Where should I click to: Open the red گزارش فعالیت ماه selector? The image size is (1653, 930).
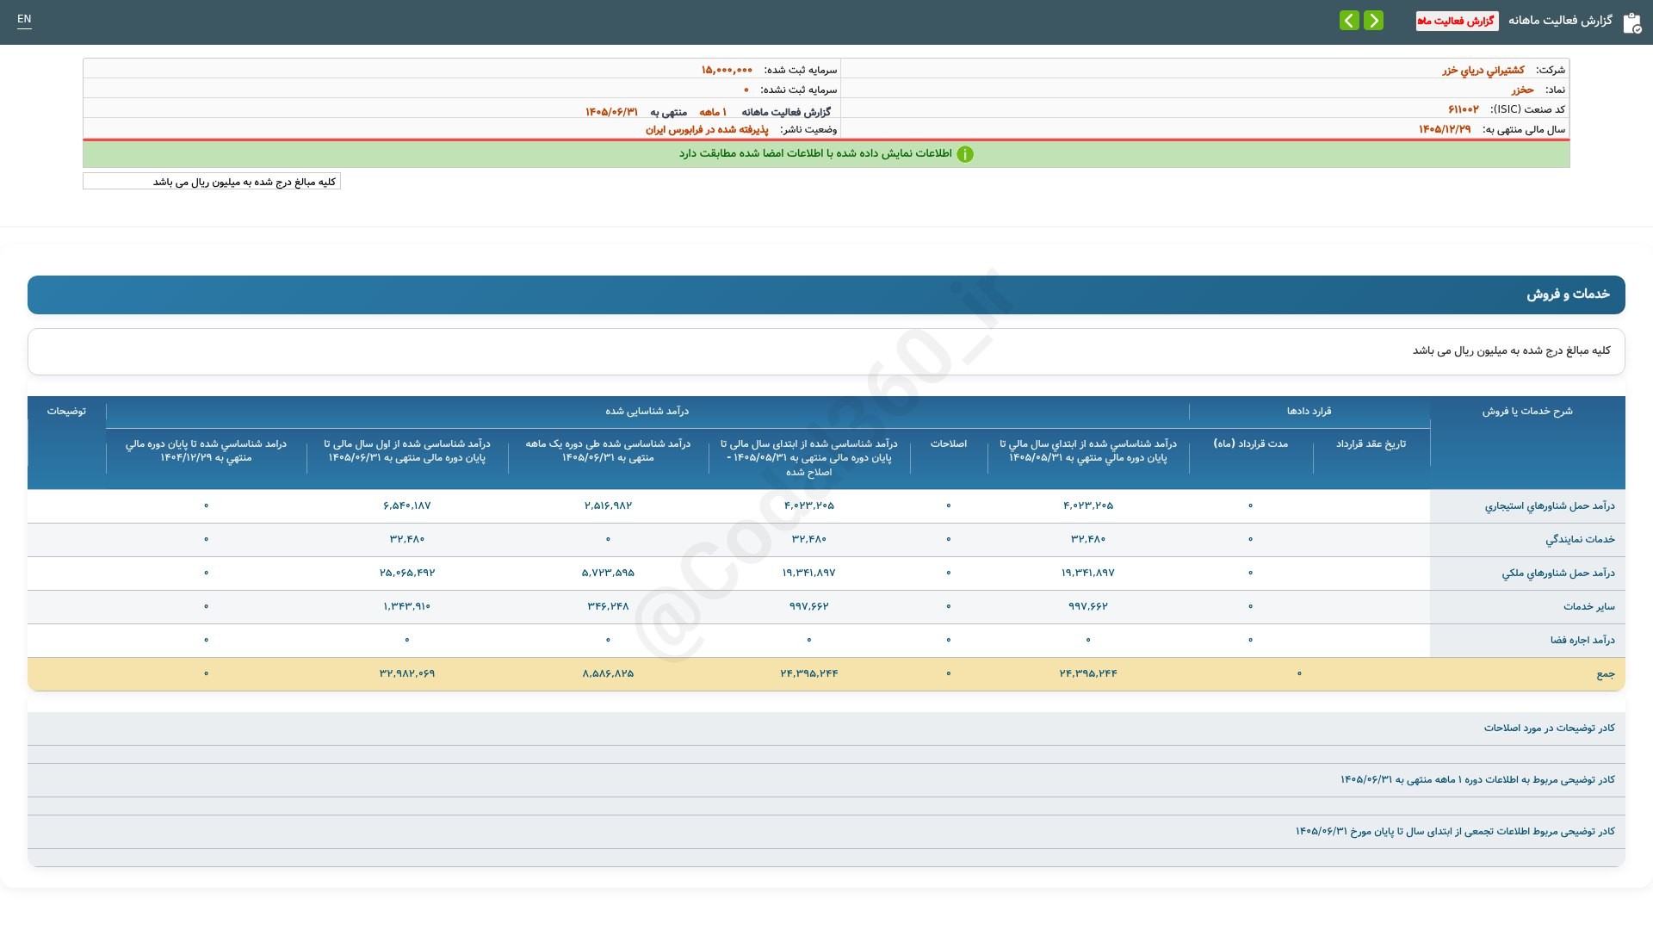click(x=1457, y=21)
